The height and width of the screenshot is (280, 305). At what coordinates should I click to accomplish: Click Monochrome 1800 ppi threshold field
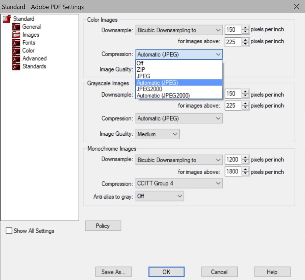click(233, 172)
